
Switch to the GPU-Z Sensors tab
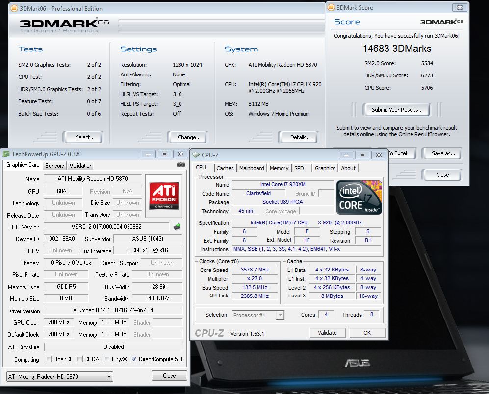pos(54,166)
